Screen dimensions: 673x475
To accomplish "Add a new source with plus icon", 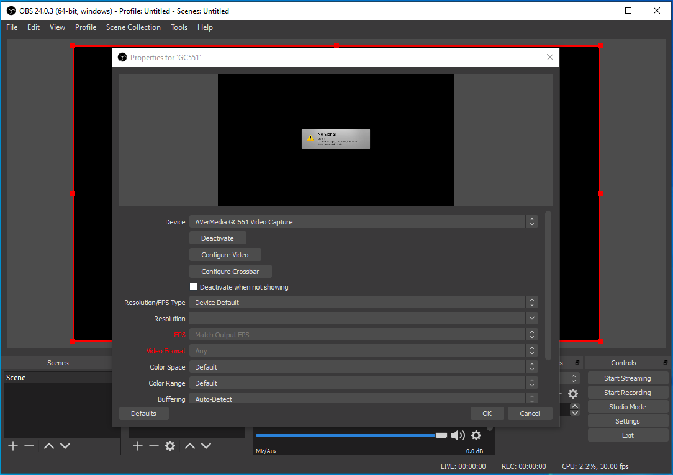I will [137, 446].
